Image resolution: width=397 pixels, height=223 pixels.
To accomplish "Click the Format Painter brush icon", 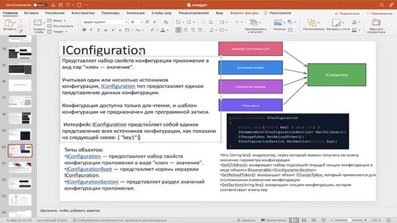I will coord(20,31).
